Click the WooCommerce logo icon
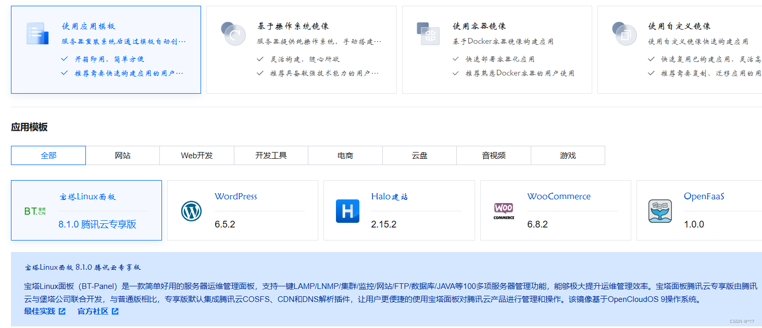 pos(504,211)
